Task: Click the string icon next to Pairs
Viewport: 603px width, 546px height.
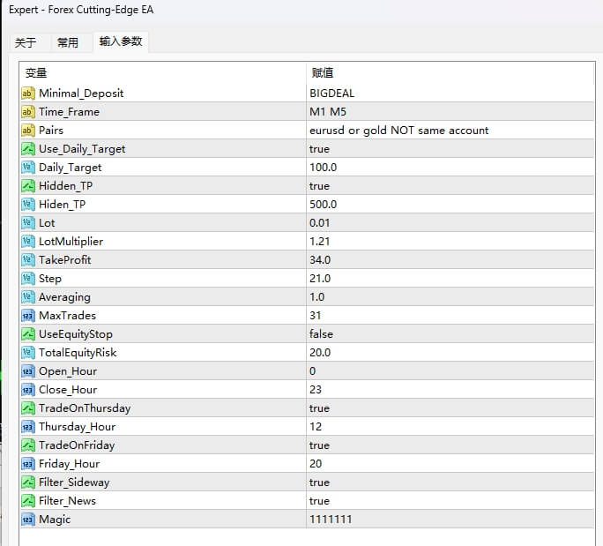Action: [x=27, y=131]
